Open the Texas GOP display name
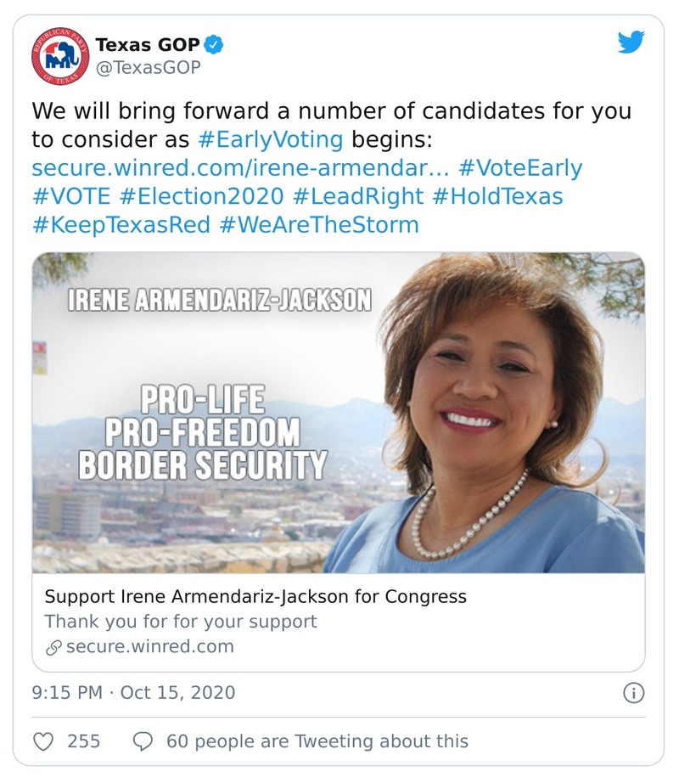 click(x=147, y=44)
